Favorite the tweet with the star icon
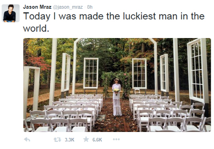Screen dimensions: 214x149 tap(86, 139)
